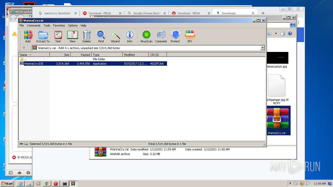Click WinRAR taskbar button
Image resolution: width=333 pixels, height=187 pixels.
pos(73,184)
